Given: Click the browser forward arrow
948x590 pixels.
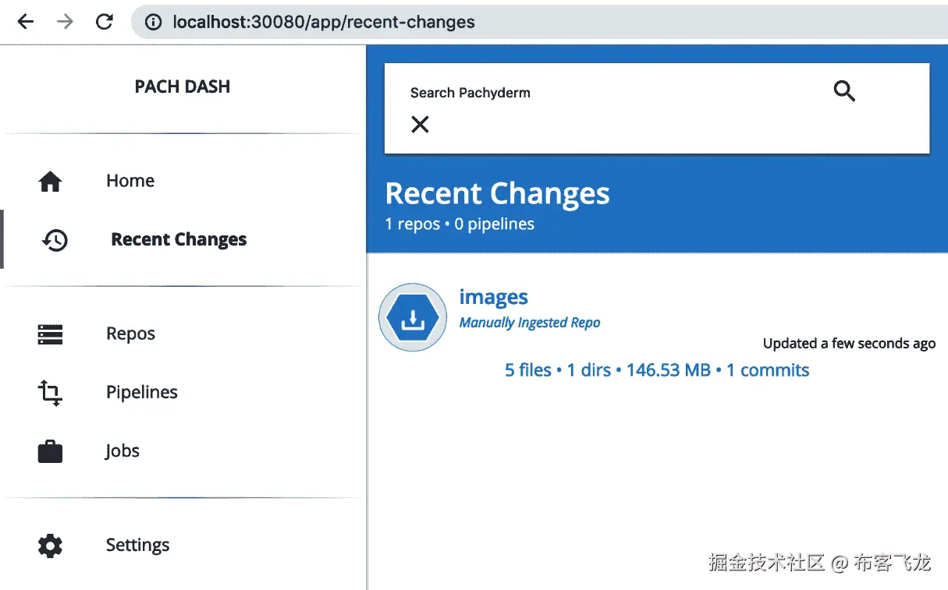Looking at the screenshot, I should pos(66,22).
